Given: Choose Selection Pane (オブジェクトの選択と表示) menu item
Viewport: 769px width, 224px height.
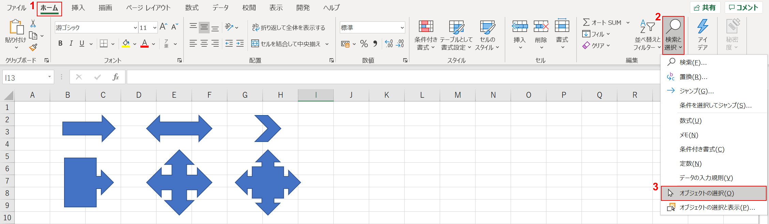Looking at the screenshot, I should pyautogui.click(x=714, y=207).
